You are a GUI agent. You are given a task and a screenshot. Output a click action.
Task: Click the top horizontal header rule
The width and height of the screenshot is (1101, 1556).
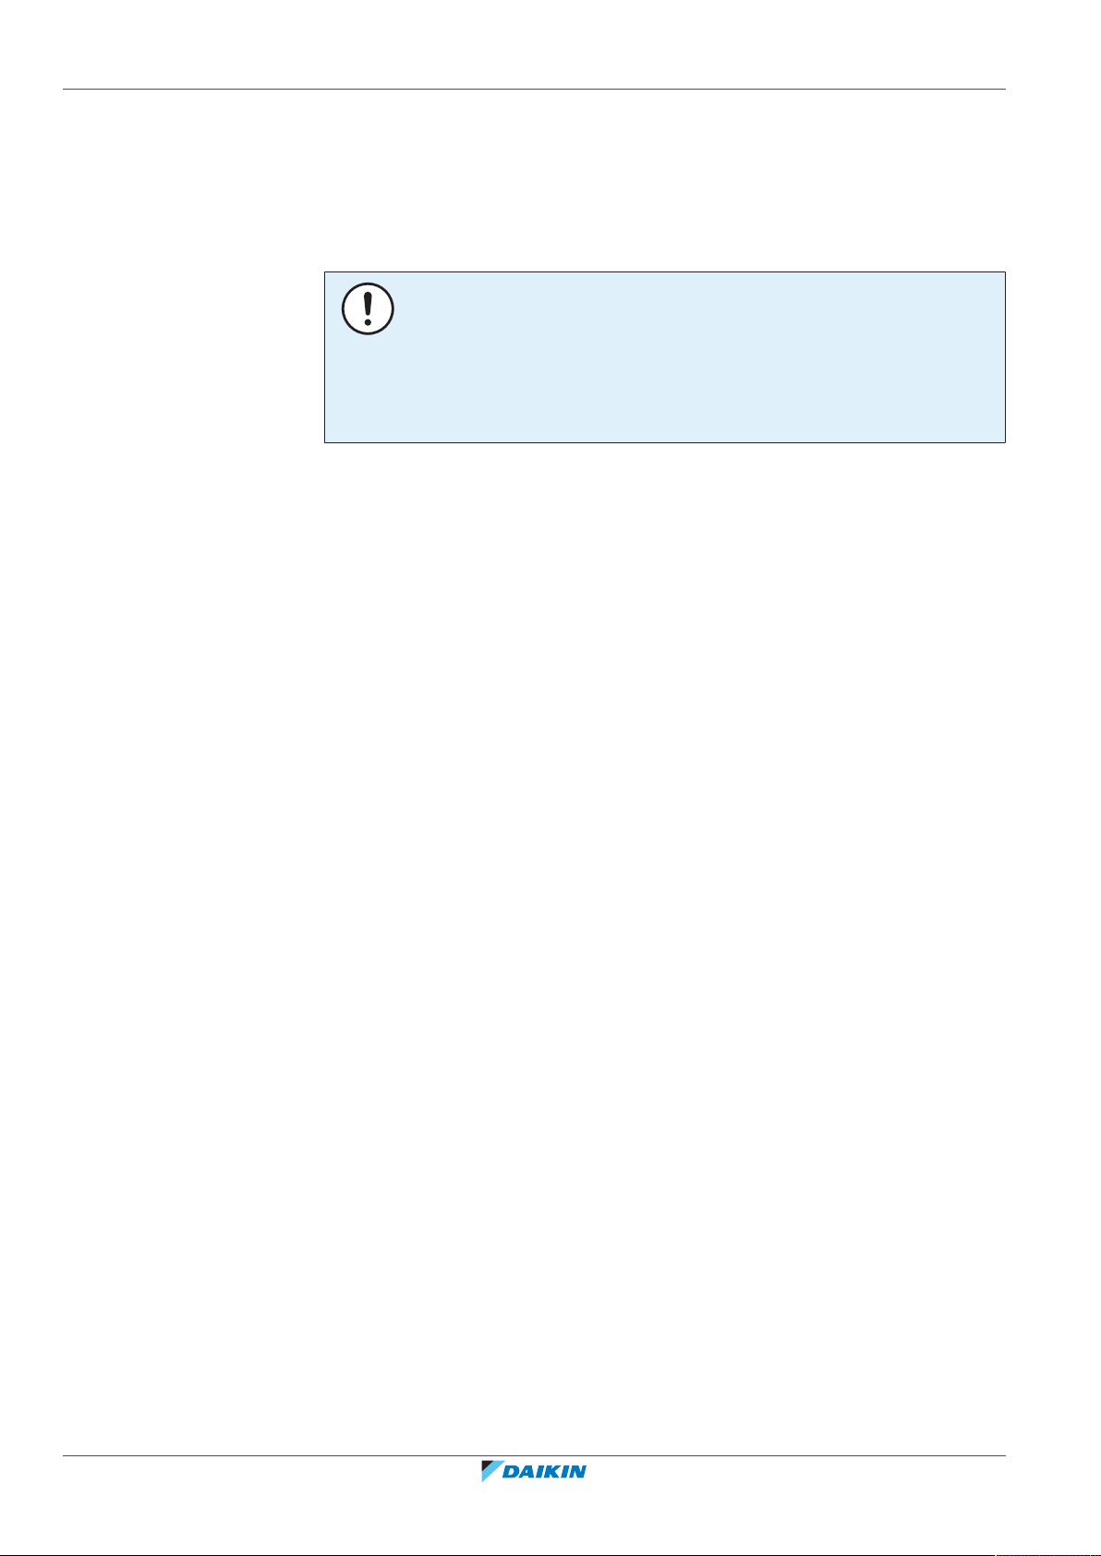tap(534, 90)
